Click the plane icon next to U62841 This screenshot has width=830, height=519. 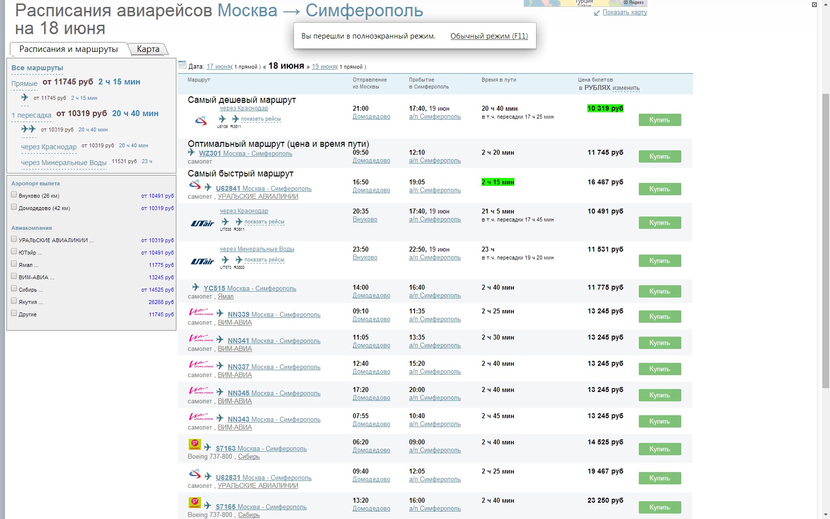(x=208, y=187)
